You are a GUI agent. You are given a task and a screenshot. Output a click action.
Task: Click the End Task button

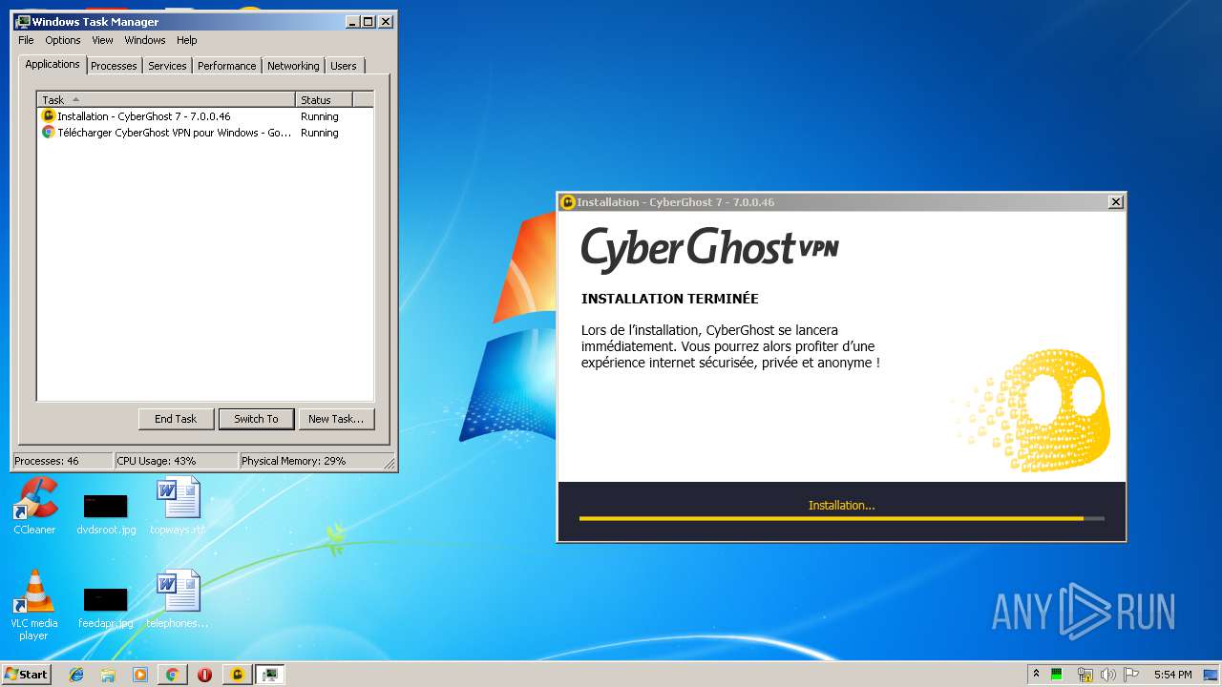(176, 419)
